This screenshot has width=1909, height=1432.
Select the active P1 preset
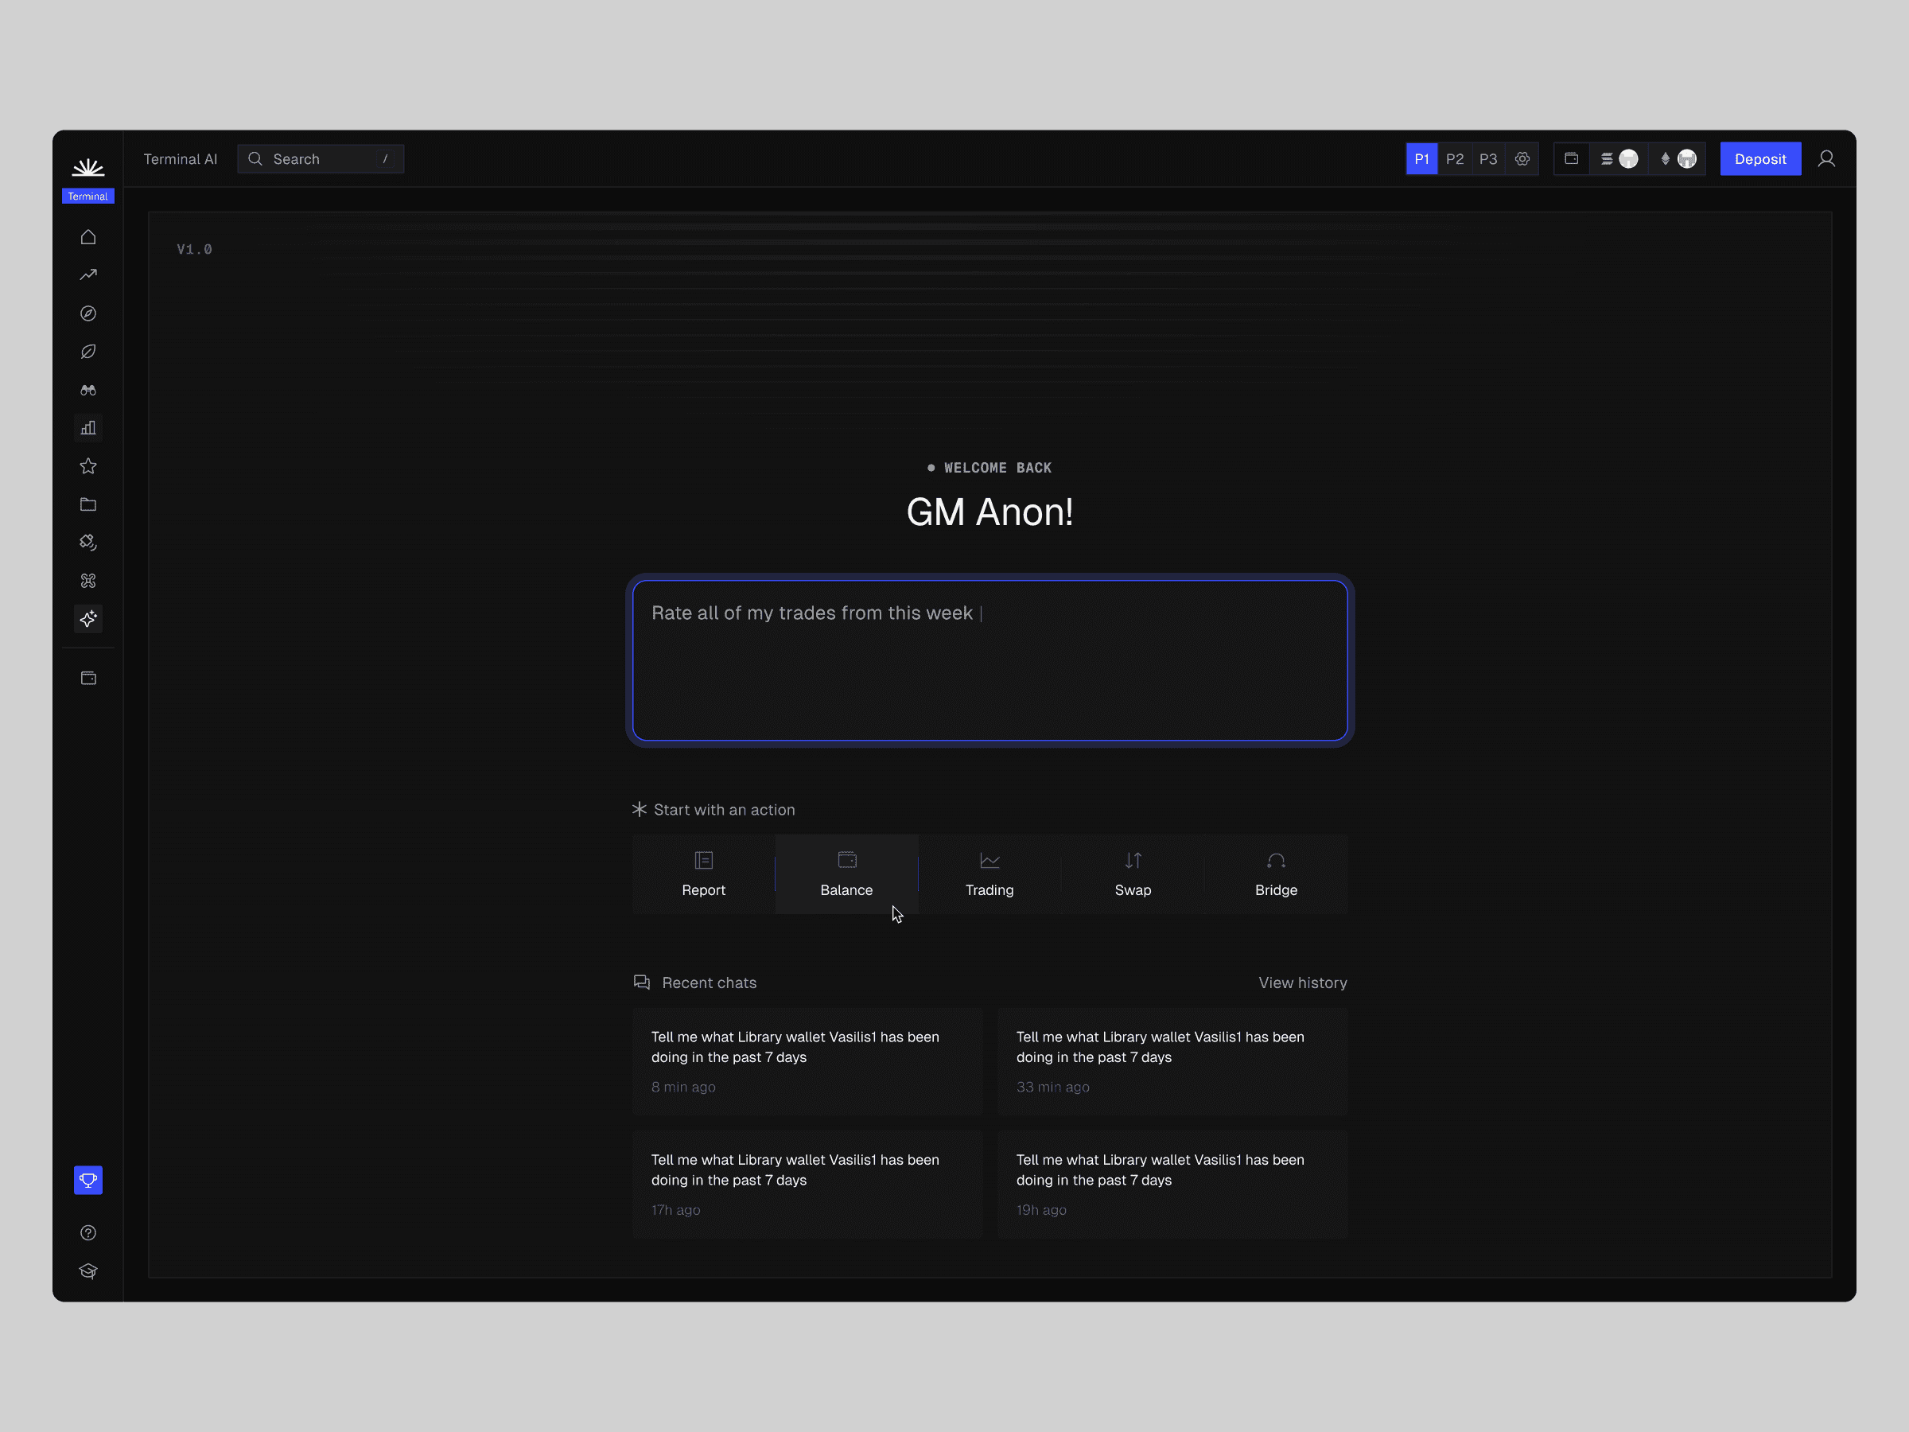[x=1421, y=159]
